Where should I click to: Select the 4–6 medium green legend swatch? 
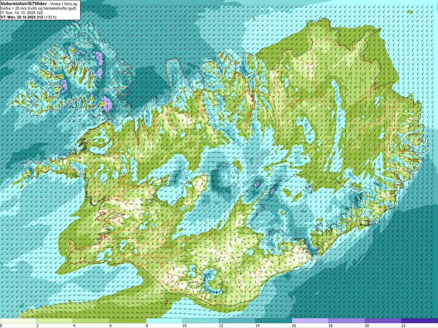91,321
